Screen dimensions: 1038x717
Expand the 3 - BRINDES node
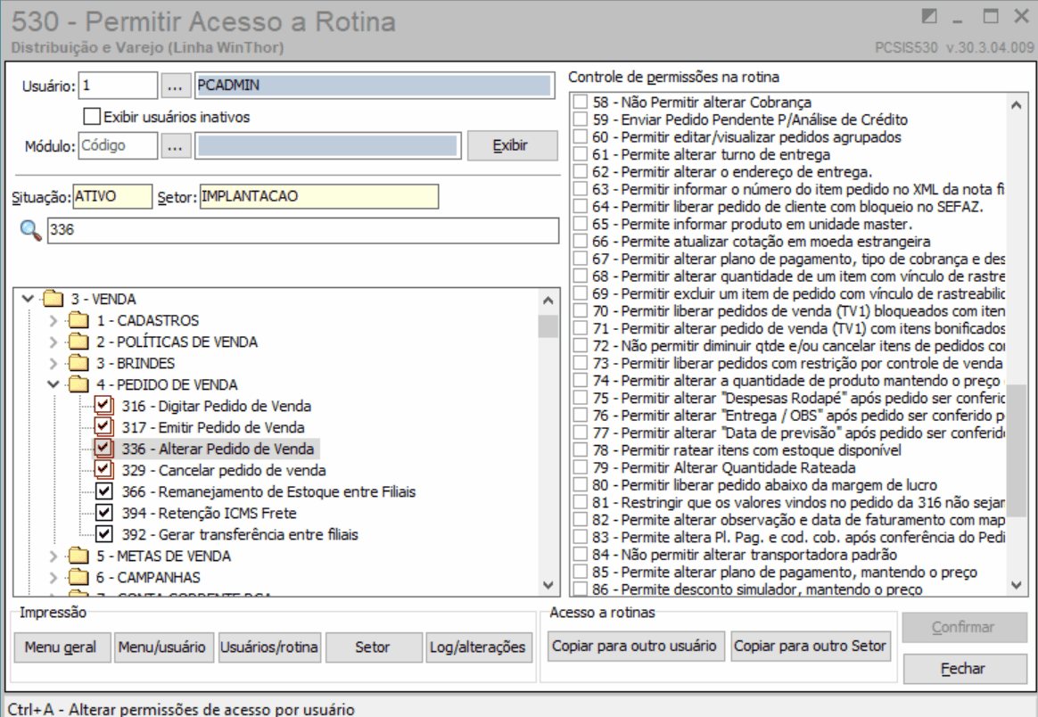[x=54, y=364]
